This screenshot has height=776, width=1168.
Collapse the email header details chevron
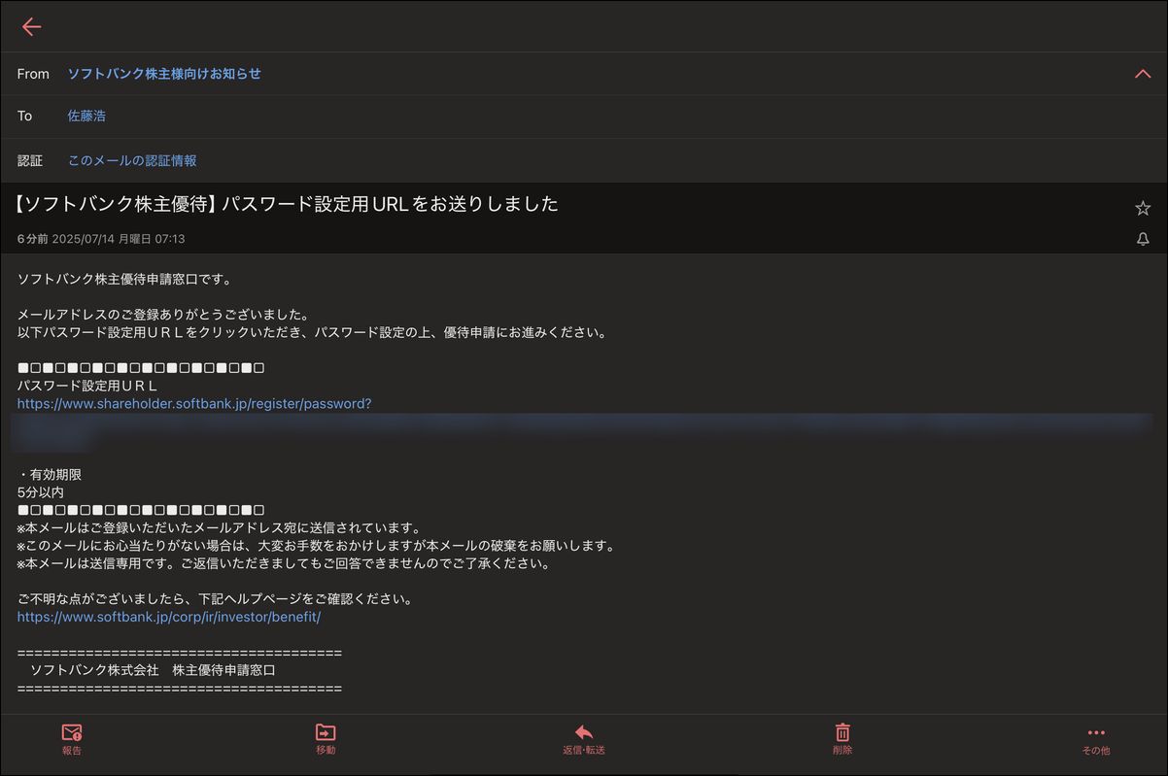pos(1143,74)
